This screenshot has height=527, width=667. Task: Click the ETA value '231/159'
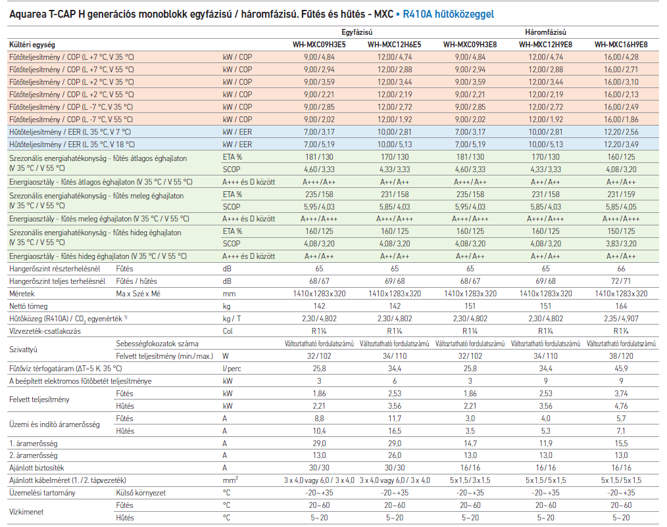(x=621, y=195)
